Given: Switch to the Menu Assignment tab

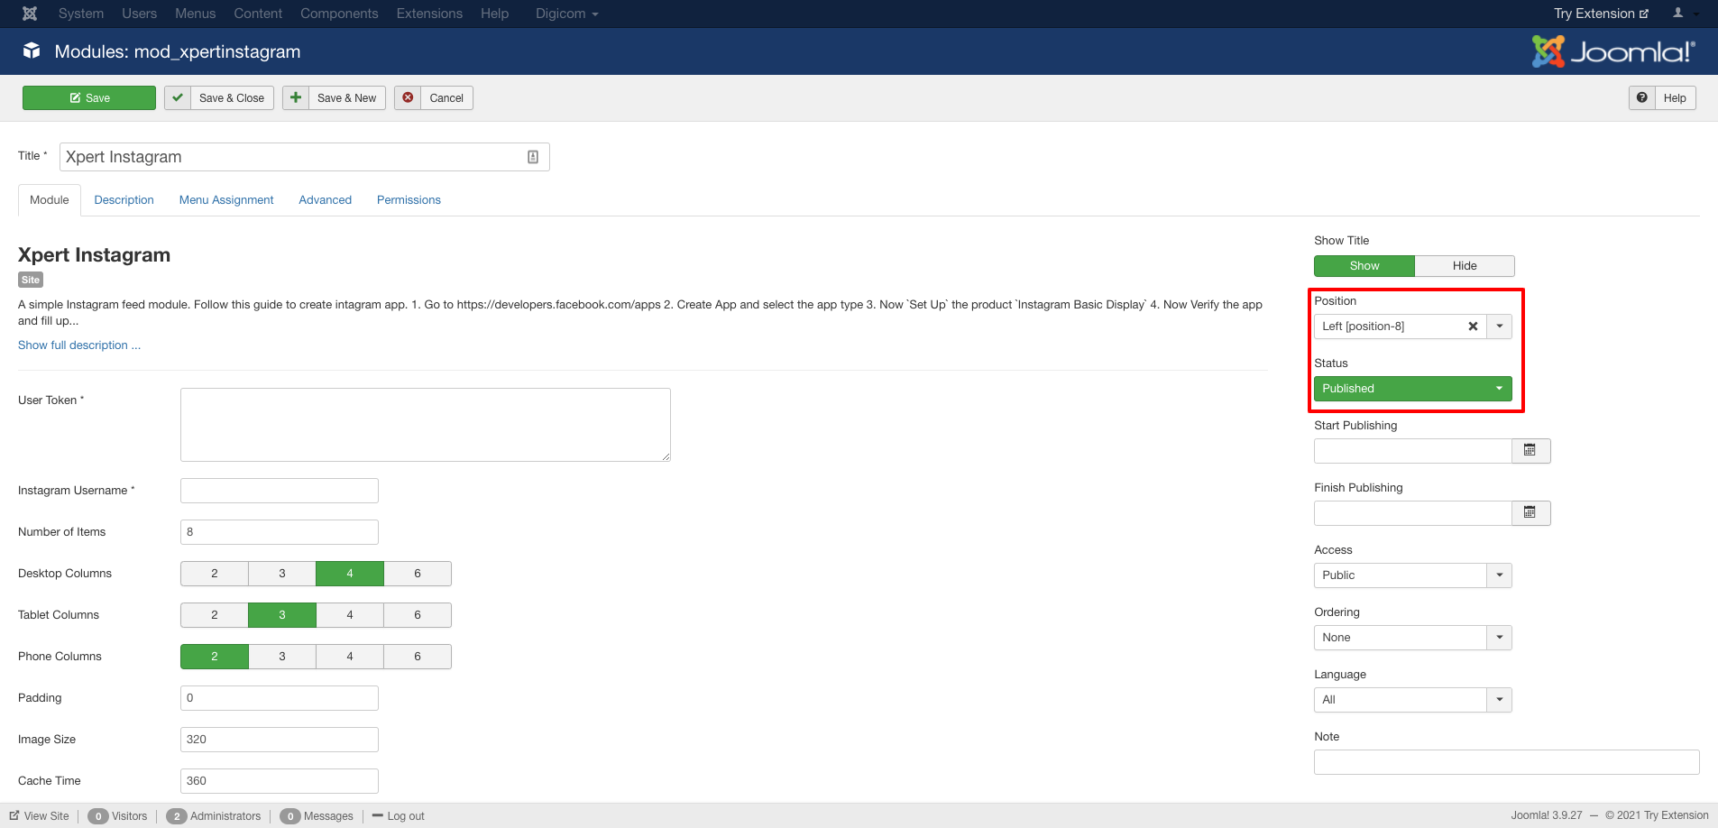Looking at the screenshot, I should [225, 200].
